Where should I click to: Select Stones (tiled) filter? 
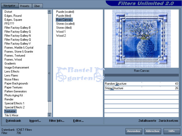pyautogui.click(x=64, y=28)
